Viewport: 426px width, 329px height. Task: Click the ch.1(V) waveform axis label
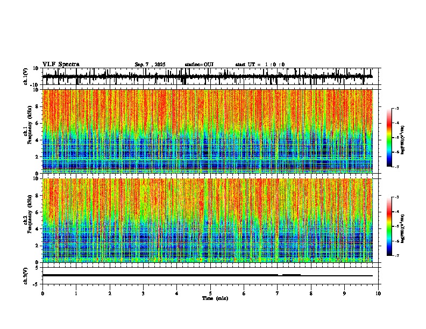pyautogui.click(x=25, y=76)
